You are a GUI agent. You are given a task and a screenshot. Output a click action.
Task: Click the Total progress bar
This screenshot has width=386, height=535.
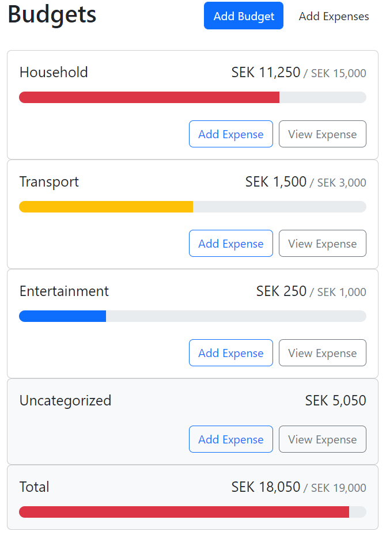[x=192, y=511]
